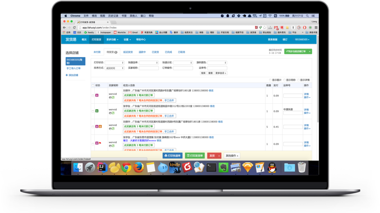Click the 买家昵称 input field

click(149, 68)
